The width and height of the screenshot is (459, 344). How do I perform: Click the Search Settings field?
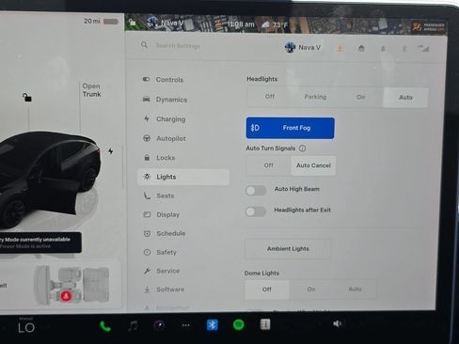(178, 46)
